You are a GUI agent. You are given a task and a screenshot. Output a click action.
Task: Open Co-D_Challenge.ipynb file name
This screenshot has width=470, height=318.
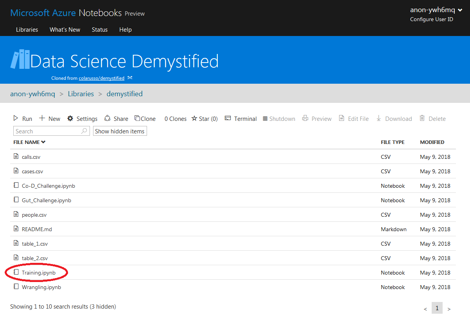48,186
